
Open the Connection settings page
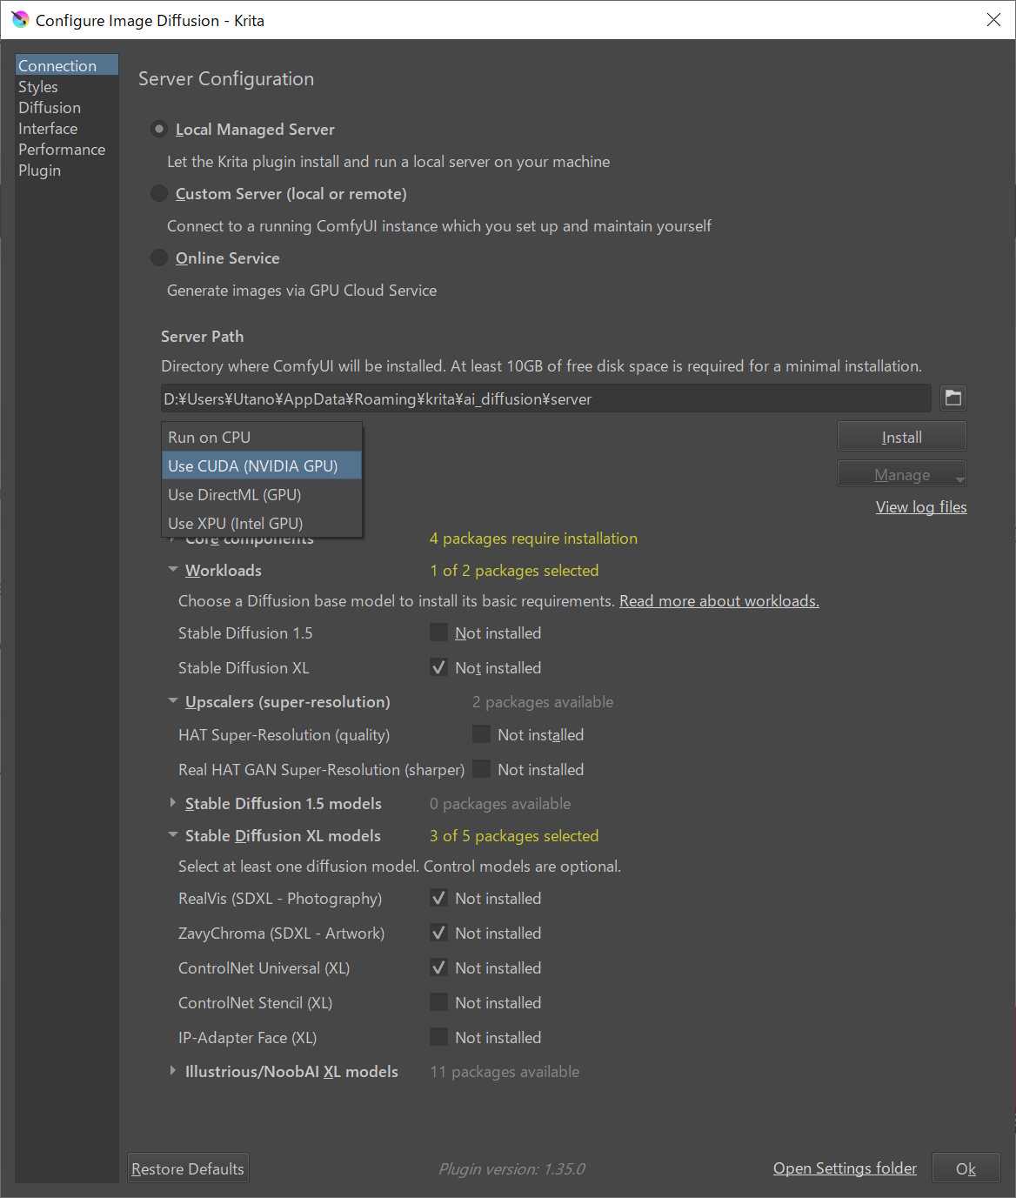66,65
